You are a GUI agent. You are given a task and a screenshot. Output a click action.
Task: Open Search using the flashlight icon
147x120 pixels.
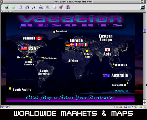34,7
